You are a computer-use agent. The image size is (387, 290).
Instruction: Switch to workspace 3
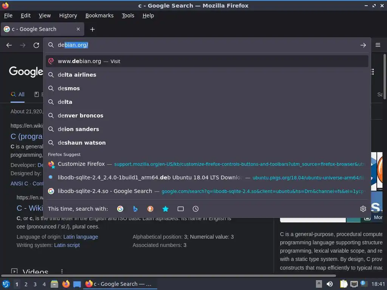(35, 284)
